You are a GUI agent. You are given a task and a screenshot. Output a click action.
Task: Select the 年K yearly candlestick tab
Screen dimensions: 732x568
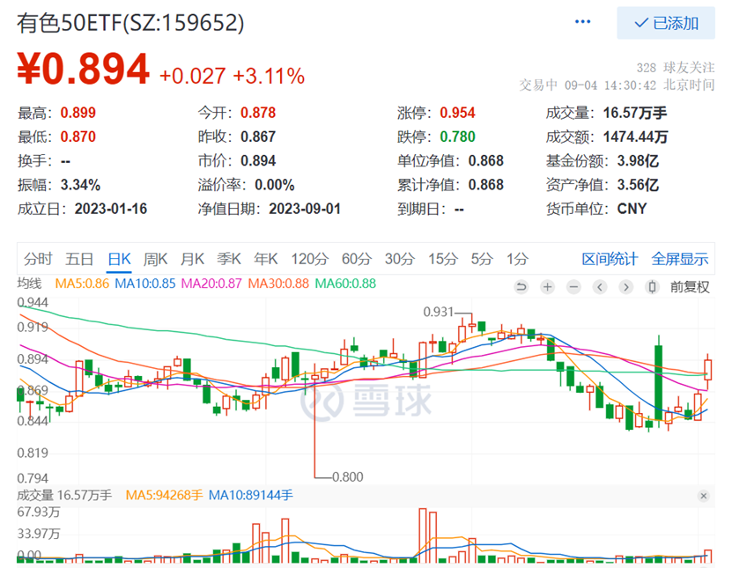click(x=266, y=259)
